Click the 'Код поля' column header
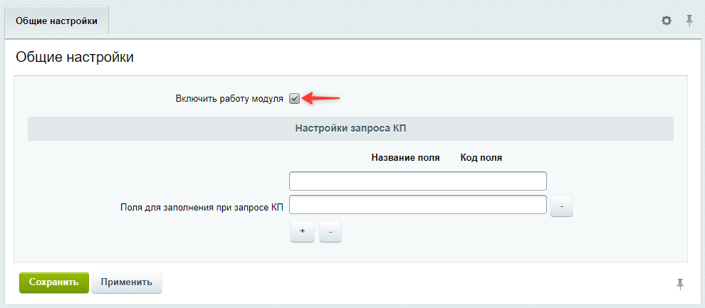The image size is (705, 308). [x=481, y=158]
